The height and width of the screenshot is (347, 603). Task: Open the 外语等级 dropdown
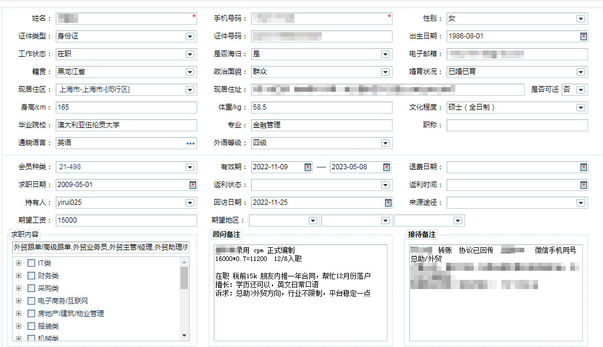point(385,143)
